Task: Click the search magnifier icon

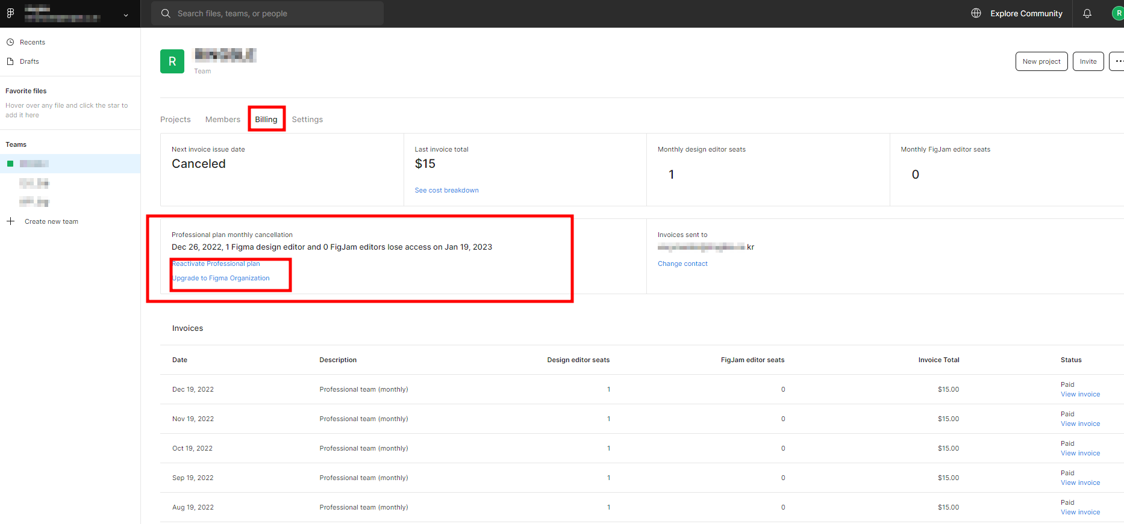Action: tap(166, 13)
